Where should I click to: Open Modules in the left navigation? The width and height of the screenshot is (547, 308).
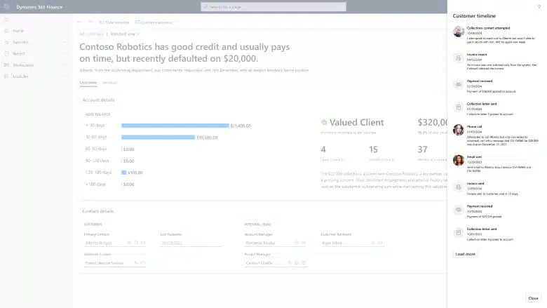tap(20, 76)
